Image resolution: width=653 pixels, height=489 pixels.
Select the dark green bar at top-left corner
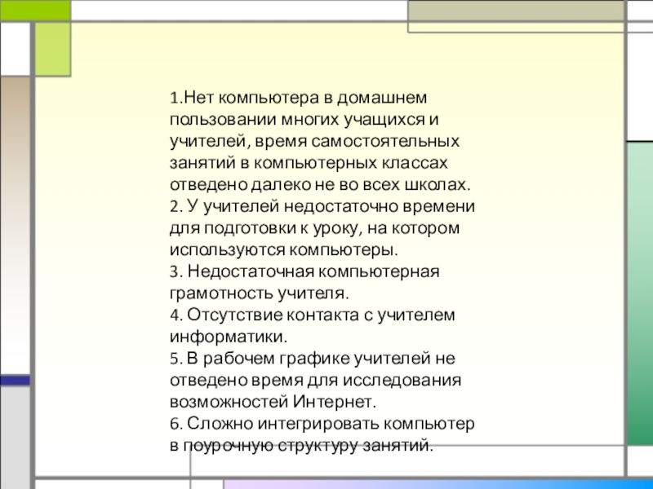34,10
